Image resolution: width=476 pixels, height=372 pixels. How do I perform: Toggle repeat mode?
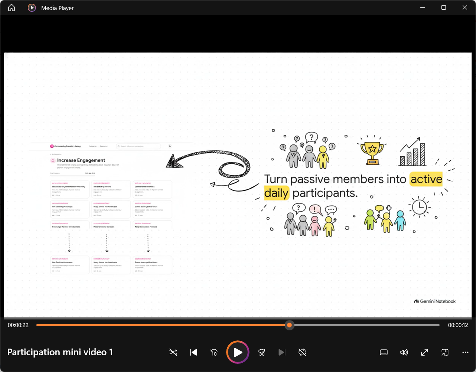pos(303,352)
